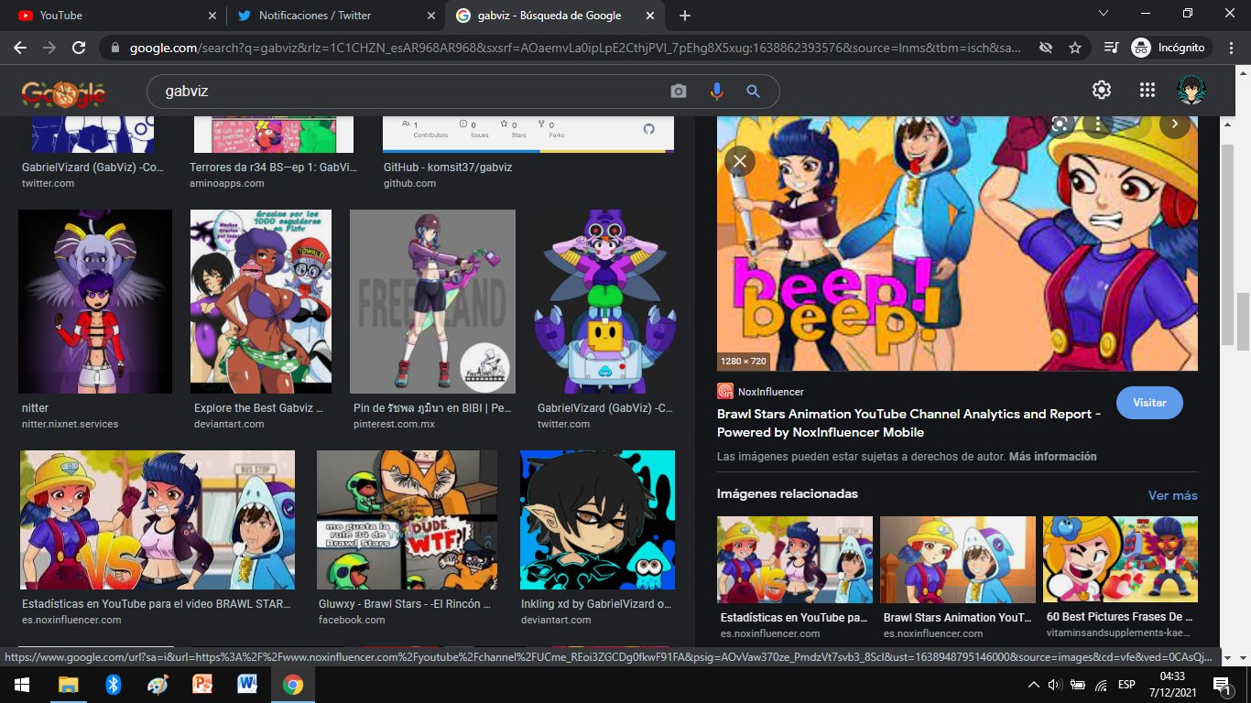Open the Más información link
This screenshot has width=1251, height=703.
coord(1052,456)
